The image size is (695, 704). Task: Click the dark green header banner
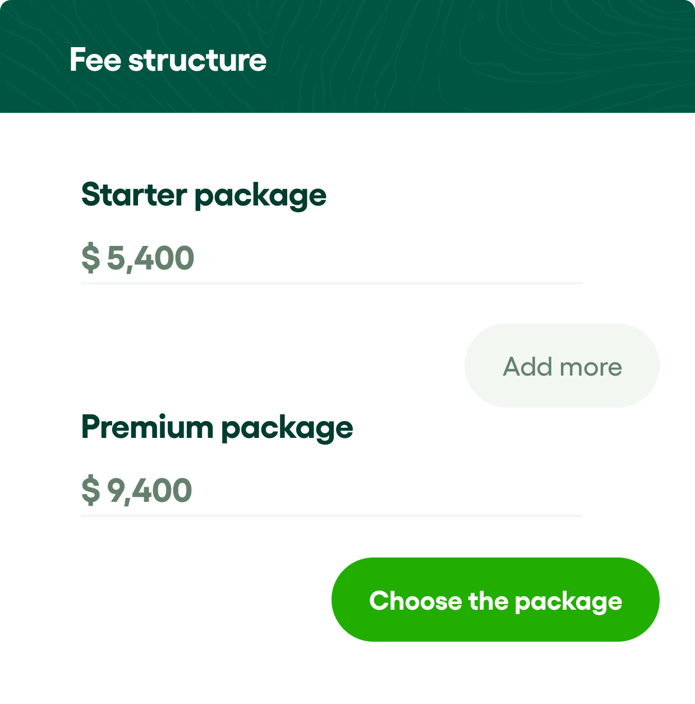348,56
